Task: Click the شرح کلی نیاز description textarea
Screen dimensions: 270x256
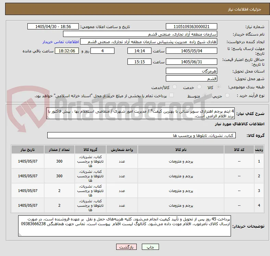Action: pyautogui.click(x=140, y=113)
